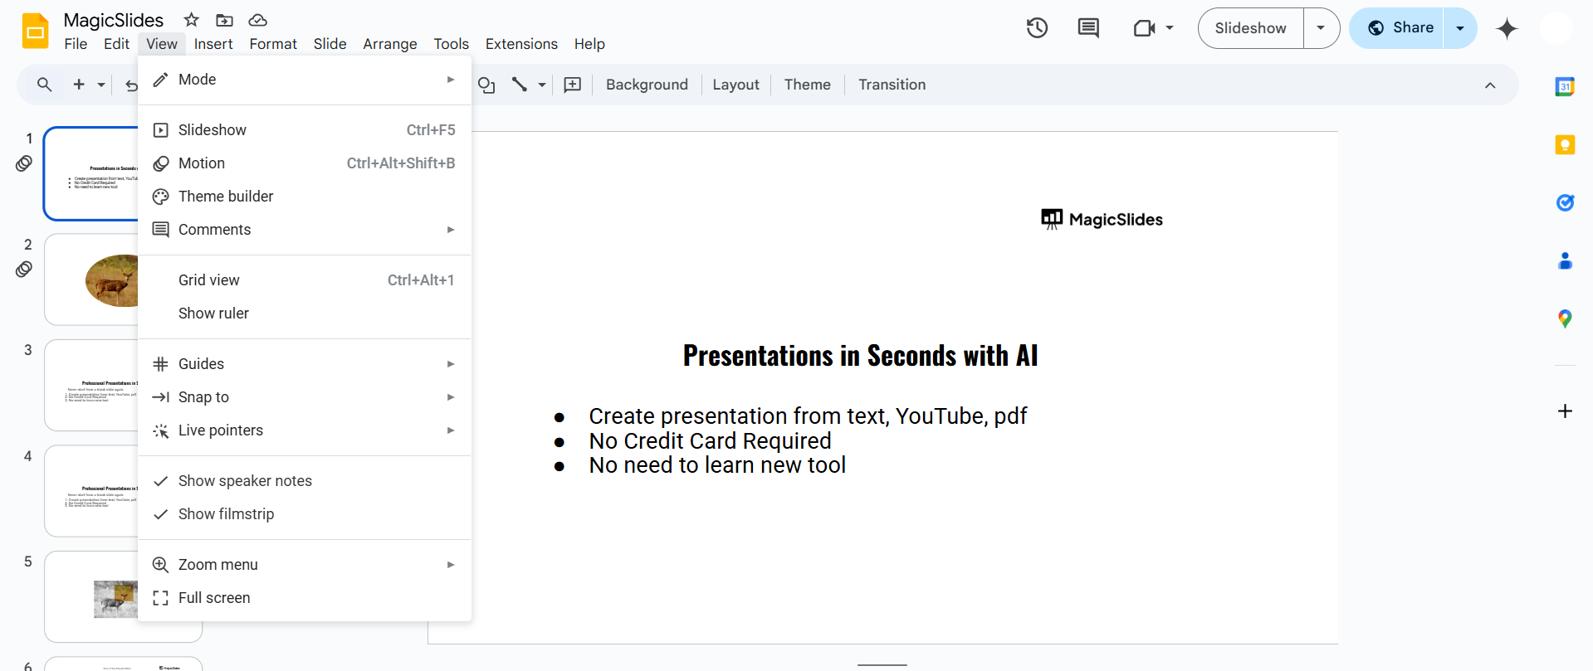Enable Show ruler in View menu

click(x=213, y=314)
